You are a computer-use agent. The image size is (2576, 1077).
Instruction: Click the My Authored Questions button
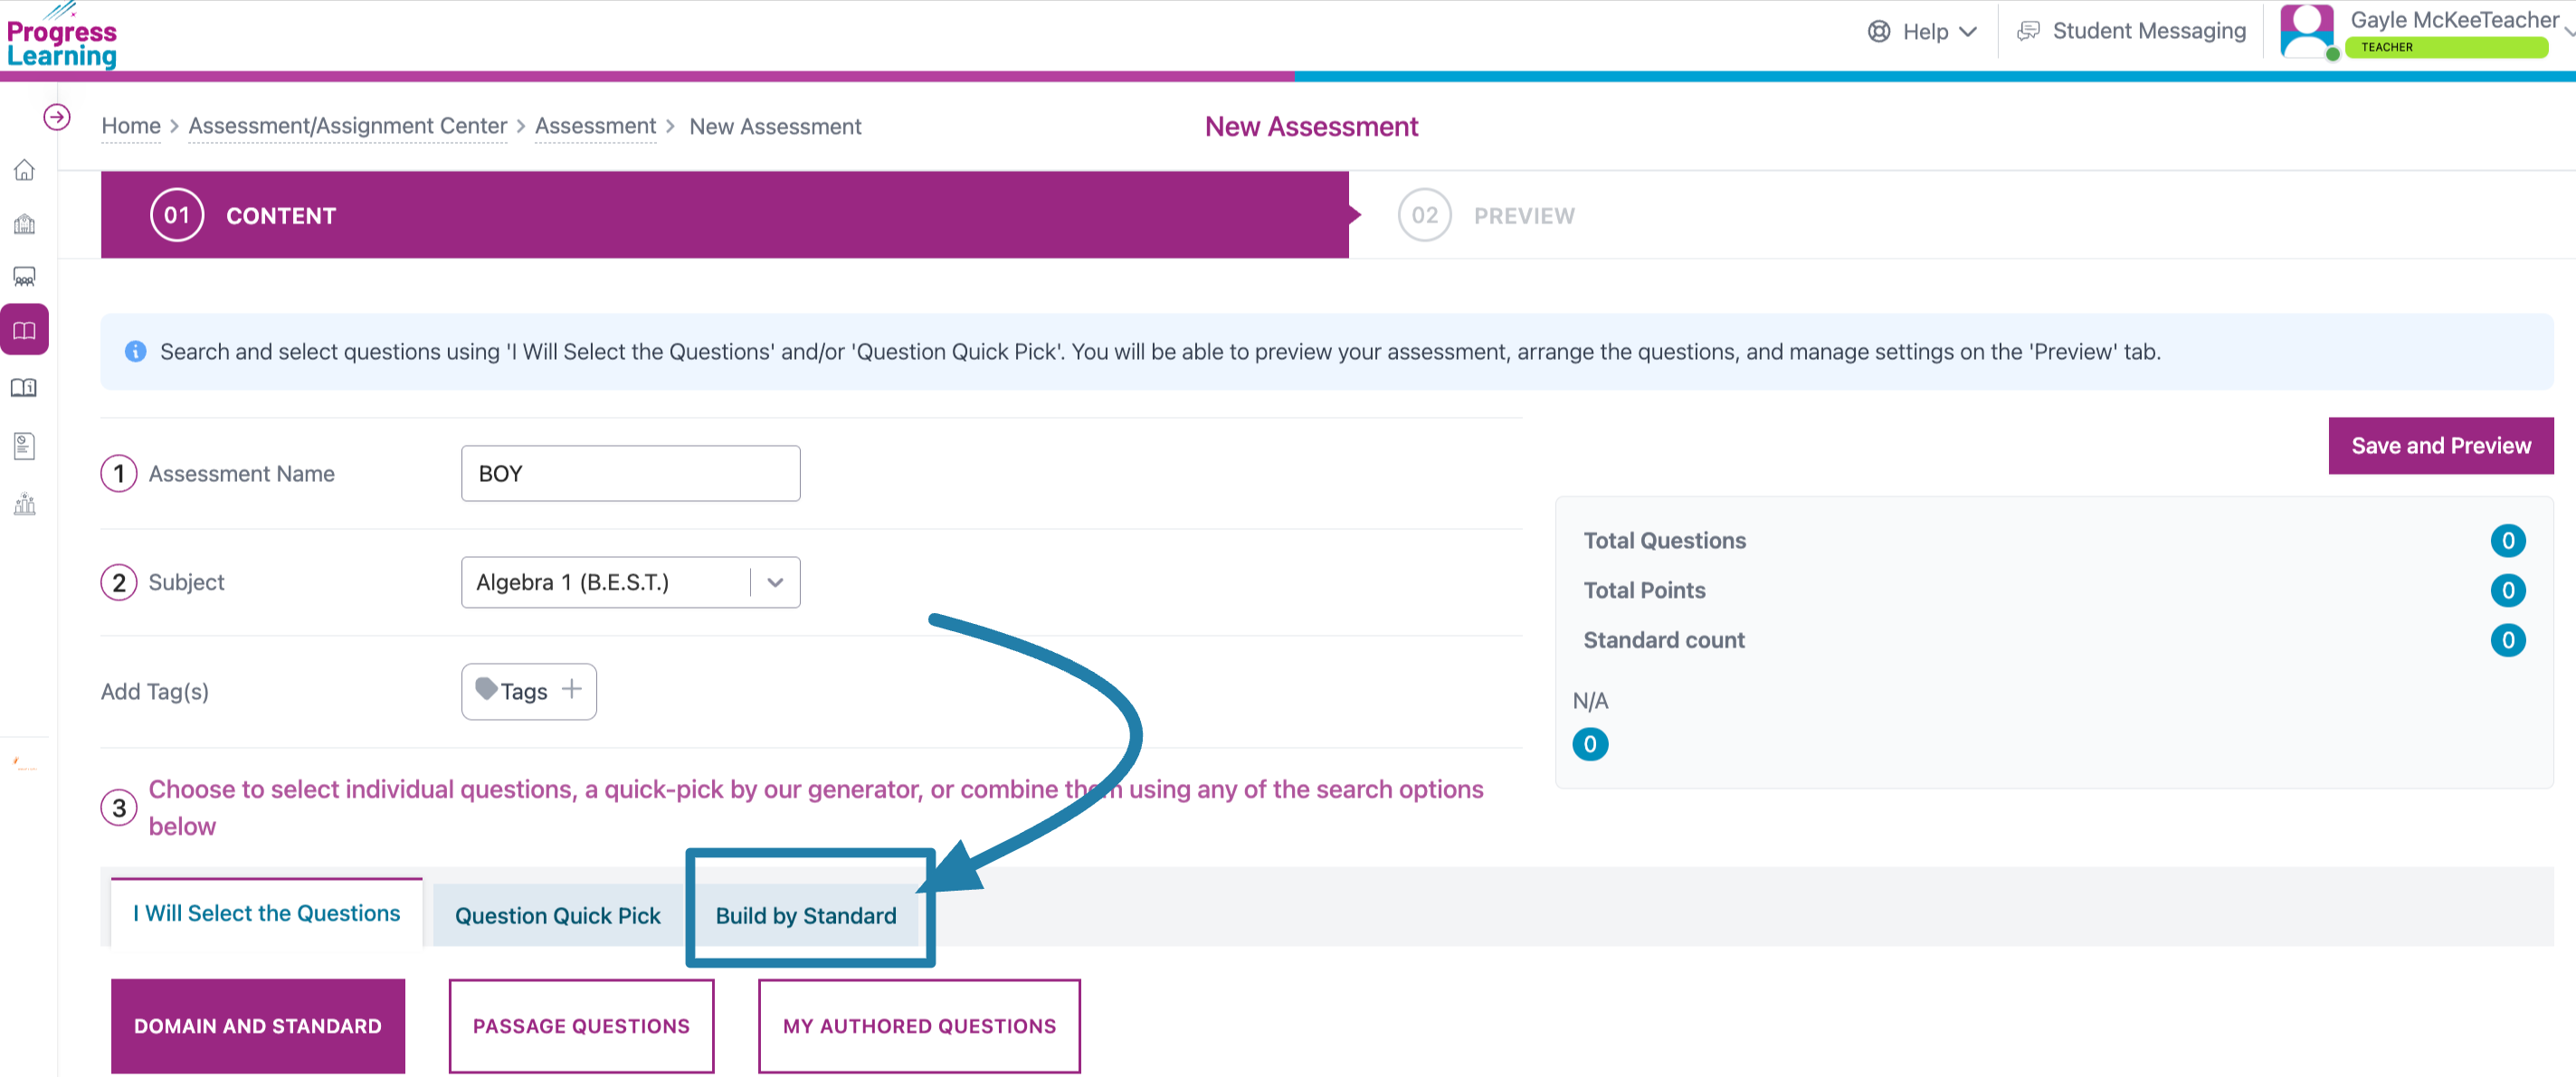pos(919,1026)
